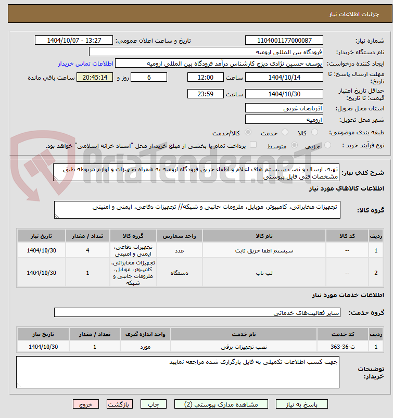Click the resize handle of شرح کلی نیاز textarea

56,179
